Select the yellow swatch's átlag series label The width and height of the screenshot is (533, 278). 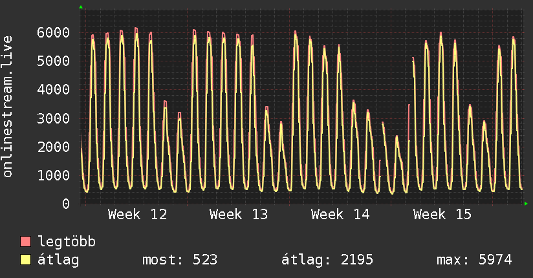point(58,260)
